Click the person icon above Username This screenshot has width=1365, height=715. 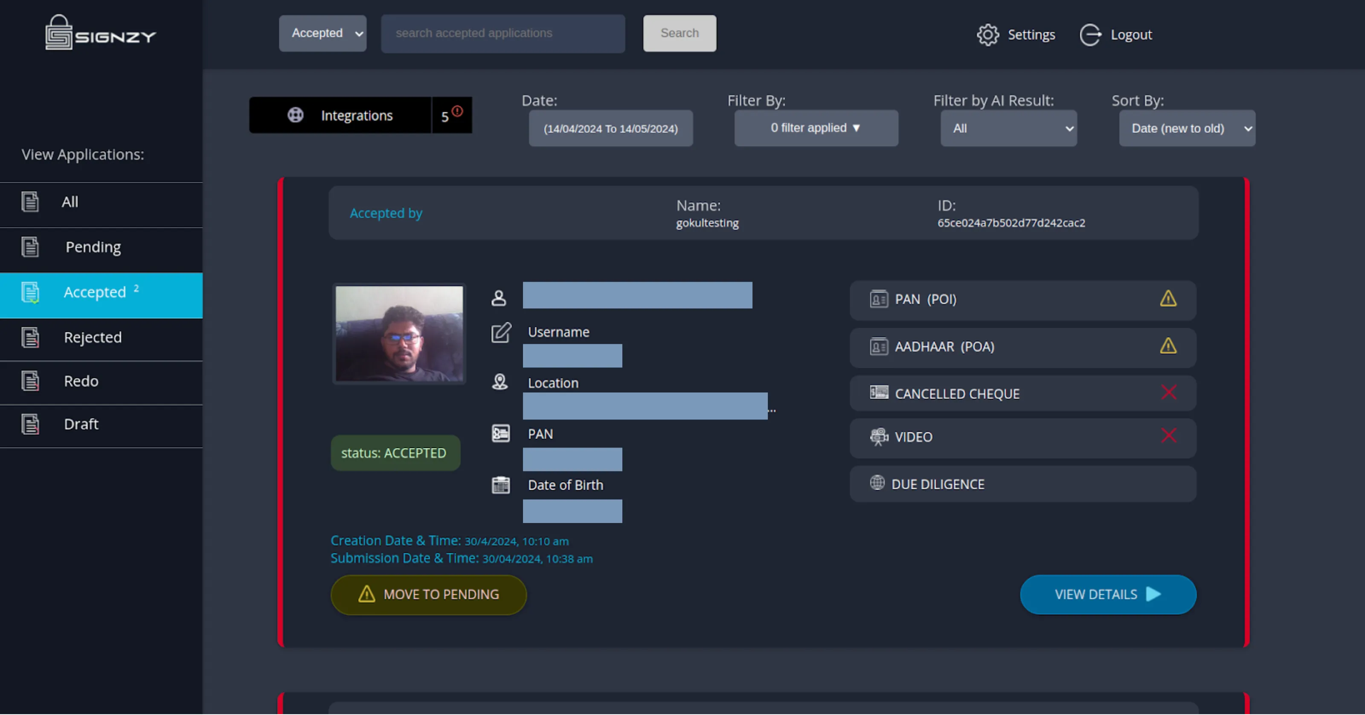[x=499, y=298]
